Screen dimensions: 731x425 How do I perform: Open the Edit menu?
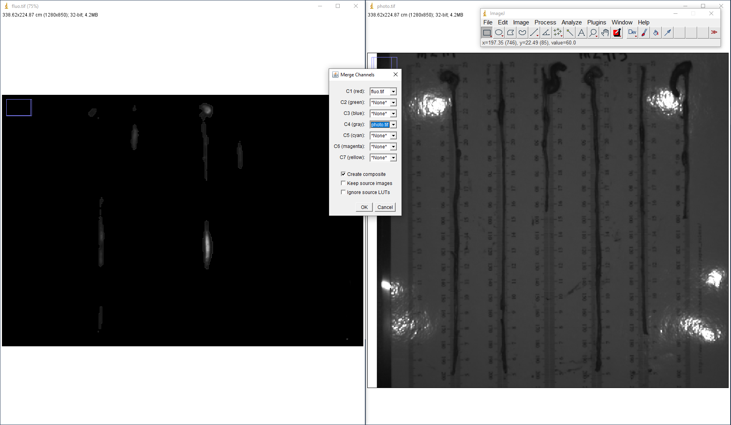pos(503,22)
